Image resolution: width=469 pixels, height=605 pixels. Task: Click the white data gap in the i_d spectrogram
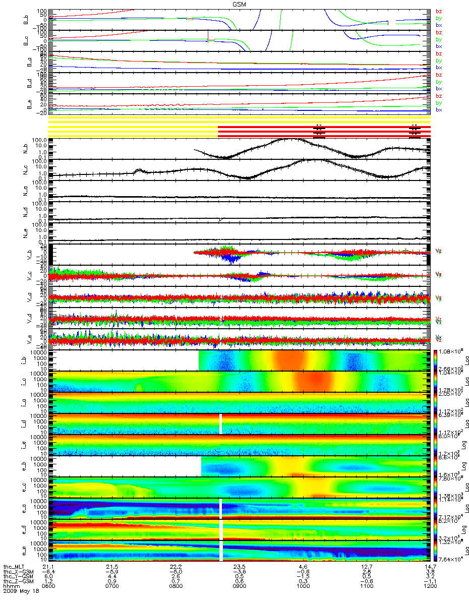[x=221, y=423]
